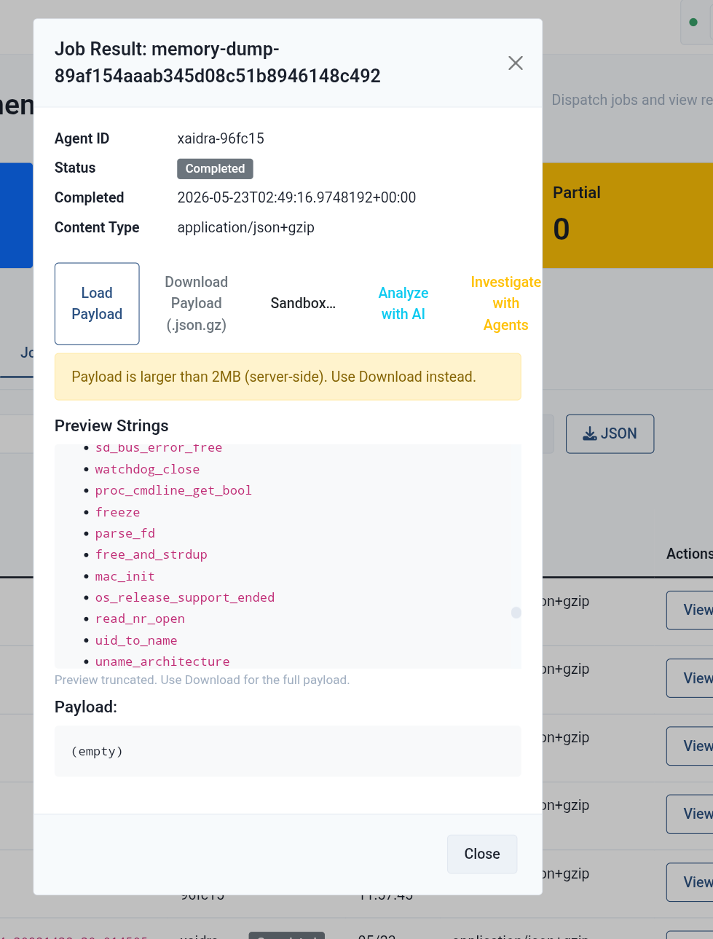This screenshot has height=939, width=713.
Task: Select the read_nr_open string
Action: (x=140, y=618)
